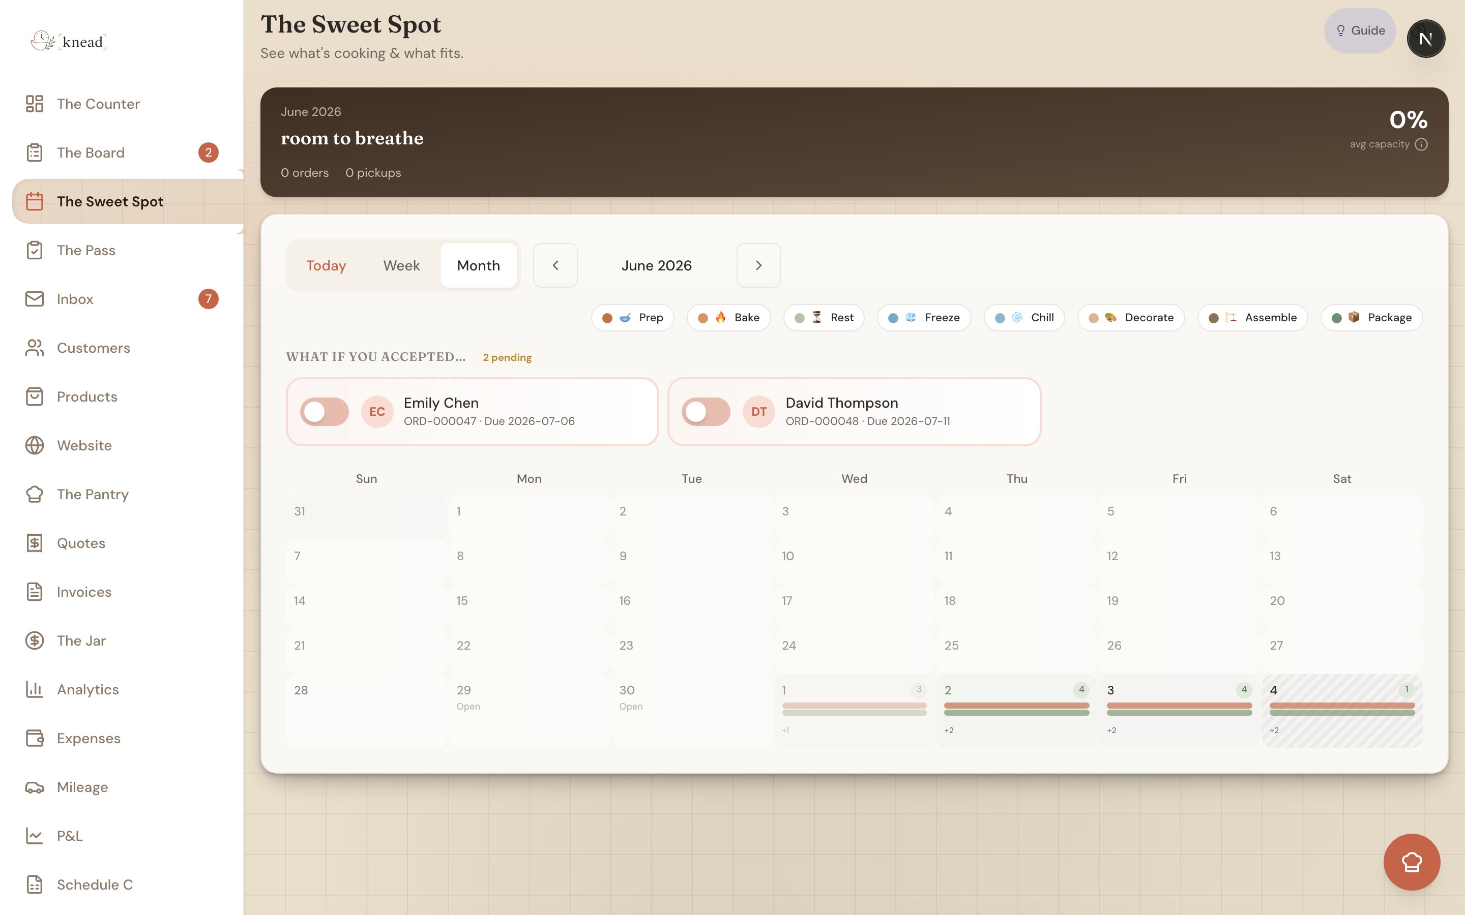Screen dimensions: 1465x915
Task: Open The Board menu item
Action: (x=122, y=152)
